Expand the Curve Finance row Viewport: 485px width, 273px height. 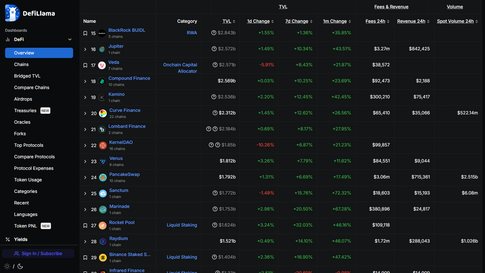pyautogui.click(x=85, y=113)
